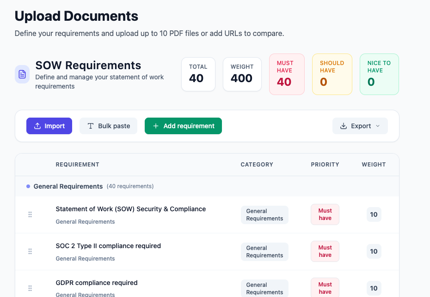Click the General Requirements group bullet dot
The height and width of the screenshot is (297, 430).
28,186
